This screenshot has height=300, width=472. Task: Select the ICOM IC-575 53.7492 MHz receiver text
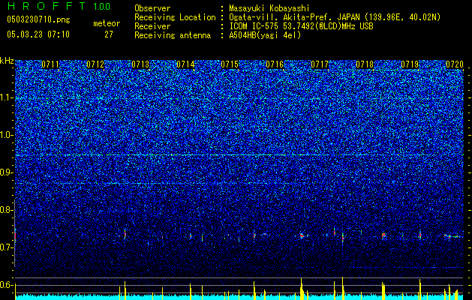click(x=301, y=26)
